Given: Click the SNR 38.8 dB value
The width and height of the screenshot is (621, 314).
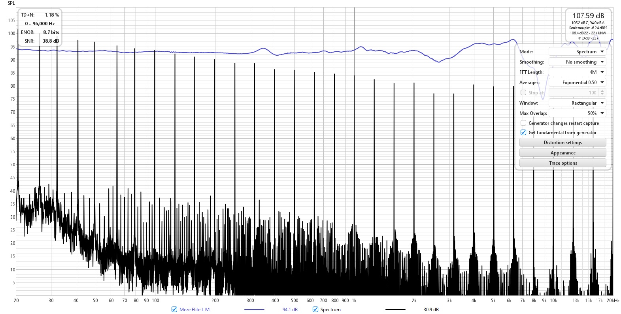Looking at the screenshot, I should (x=51, y=41).
